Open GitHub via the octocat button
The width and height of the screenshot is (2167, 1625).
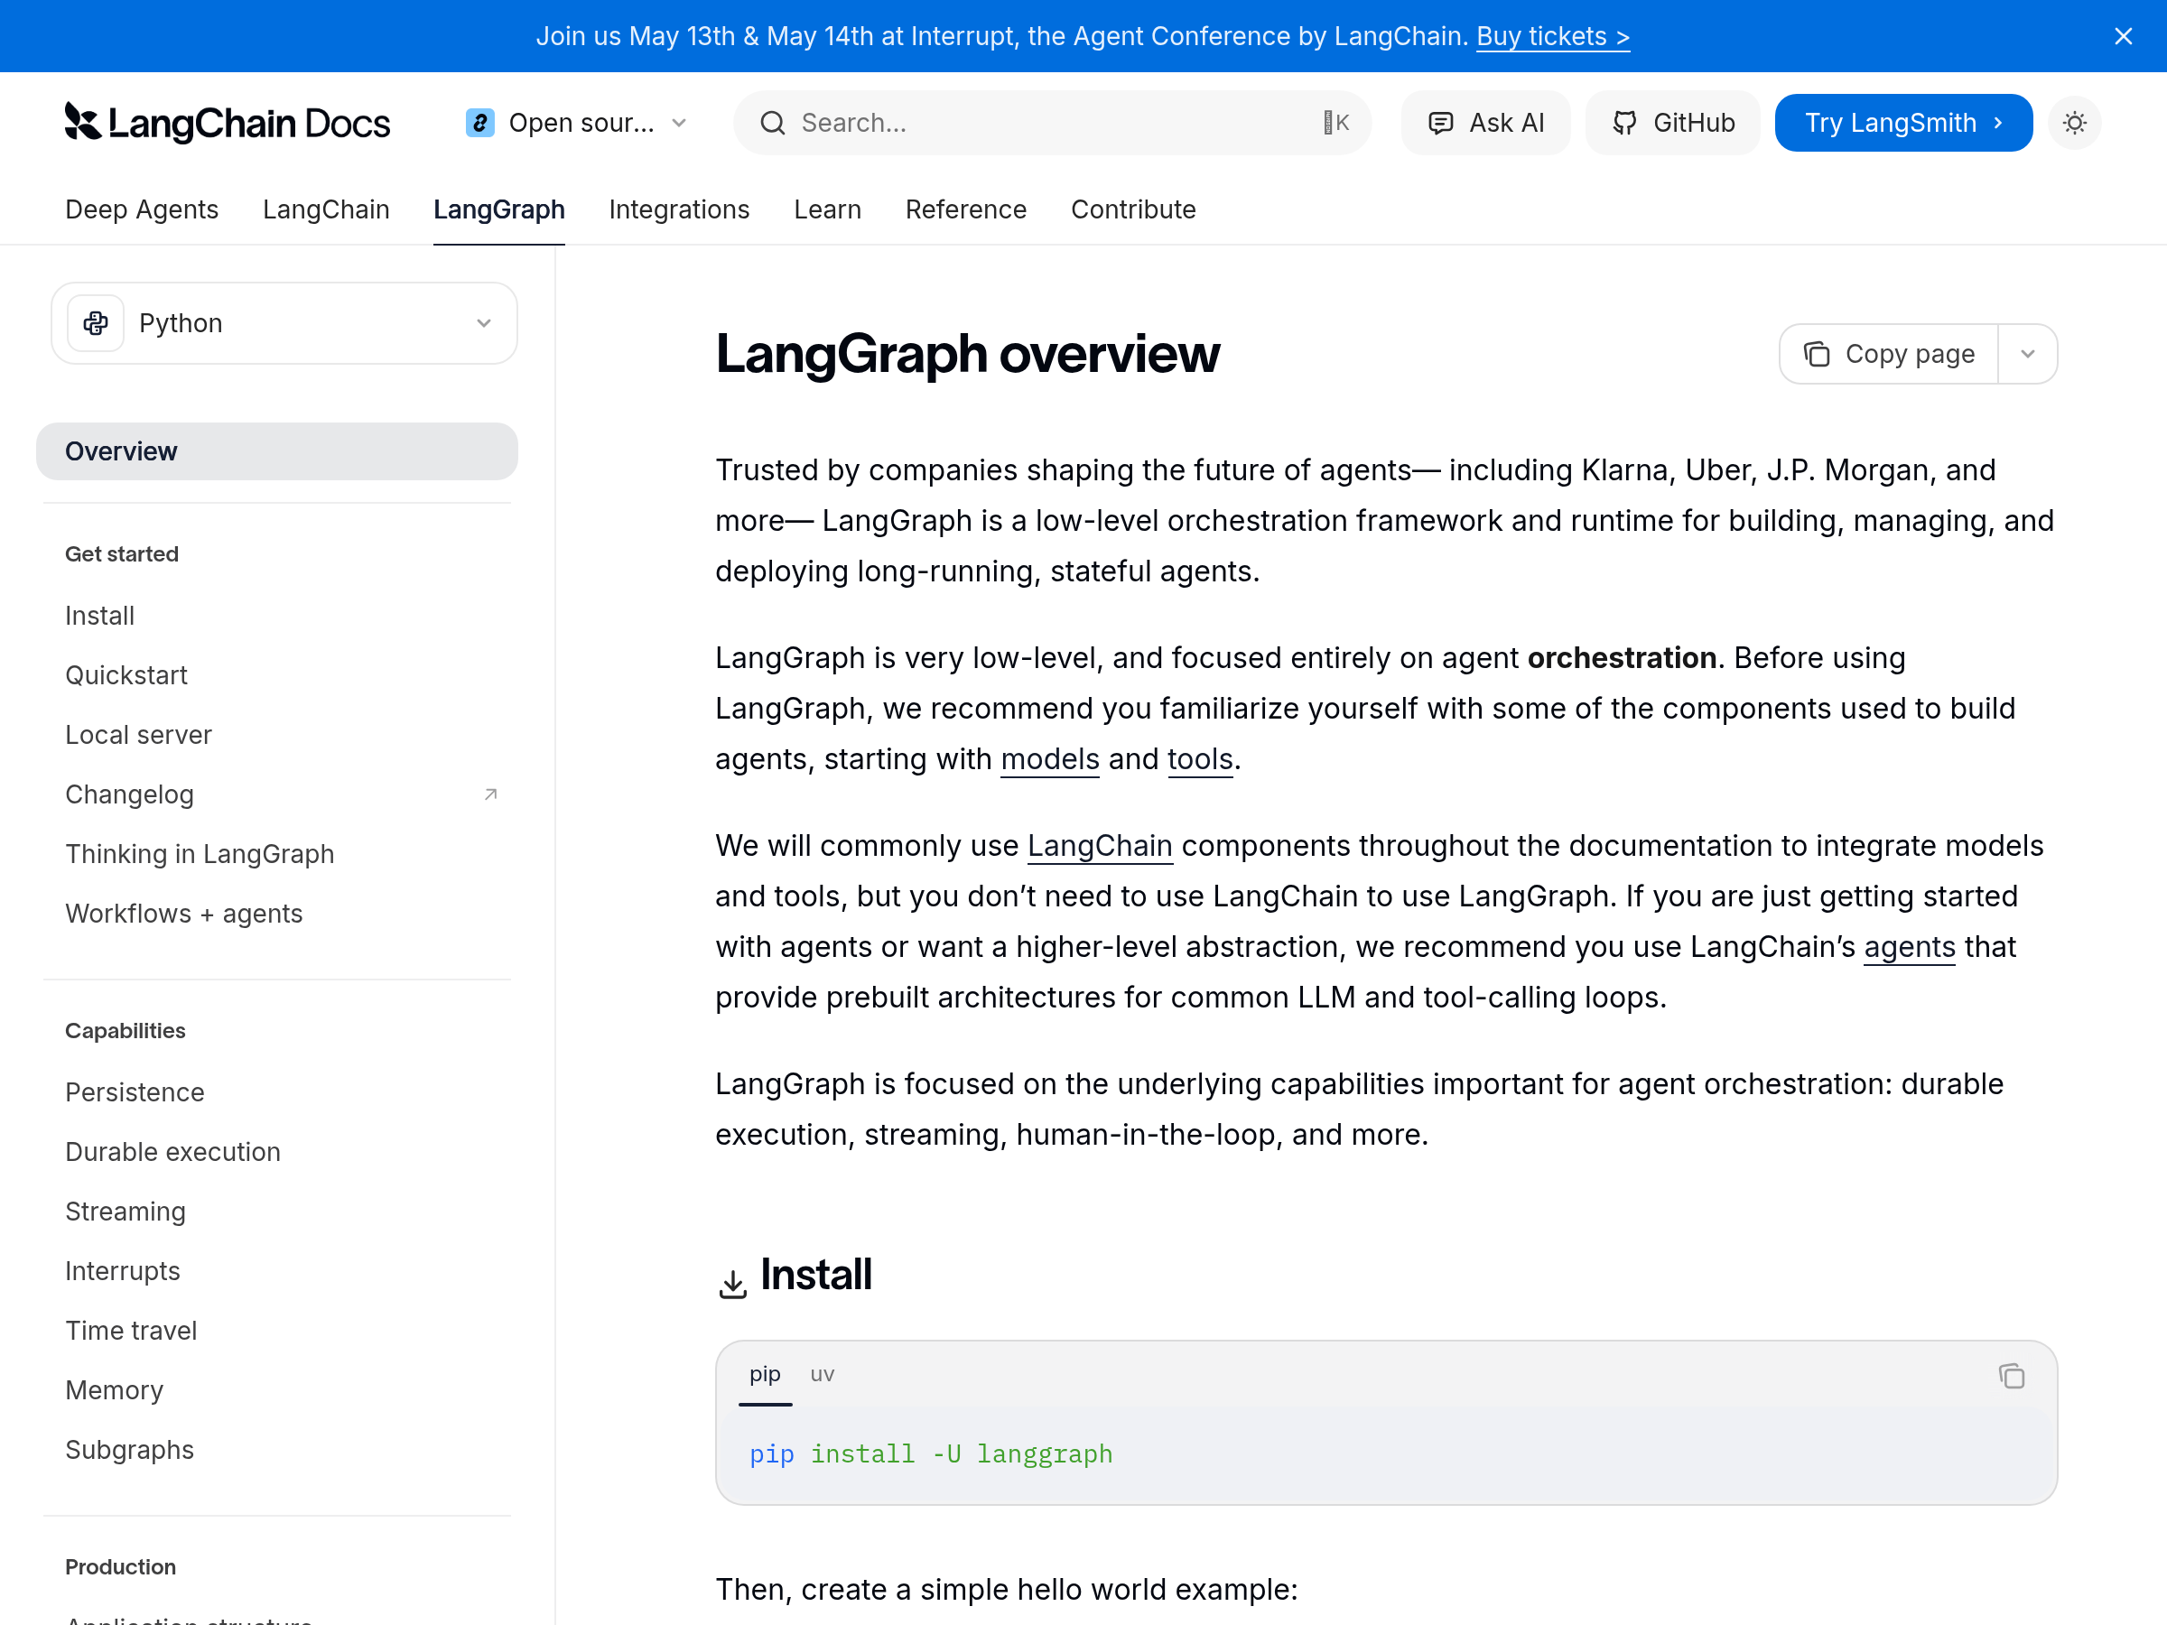(x=1671, y=123)
